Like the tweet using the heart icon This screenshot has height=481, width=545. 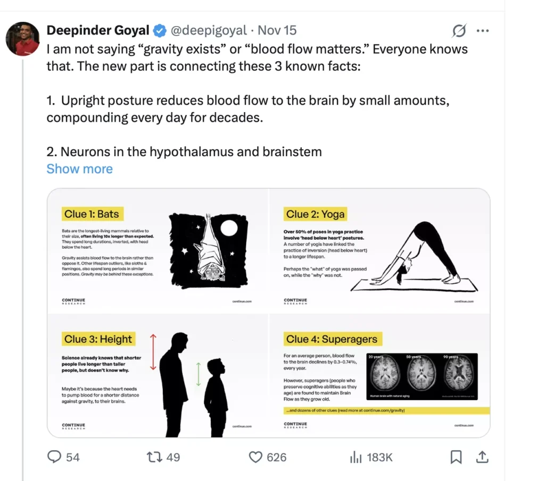click(255, 457)
